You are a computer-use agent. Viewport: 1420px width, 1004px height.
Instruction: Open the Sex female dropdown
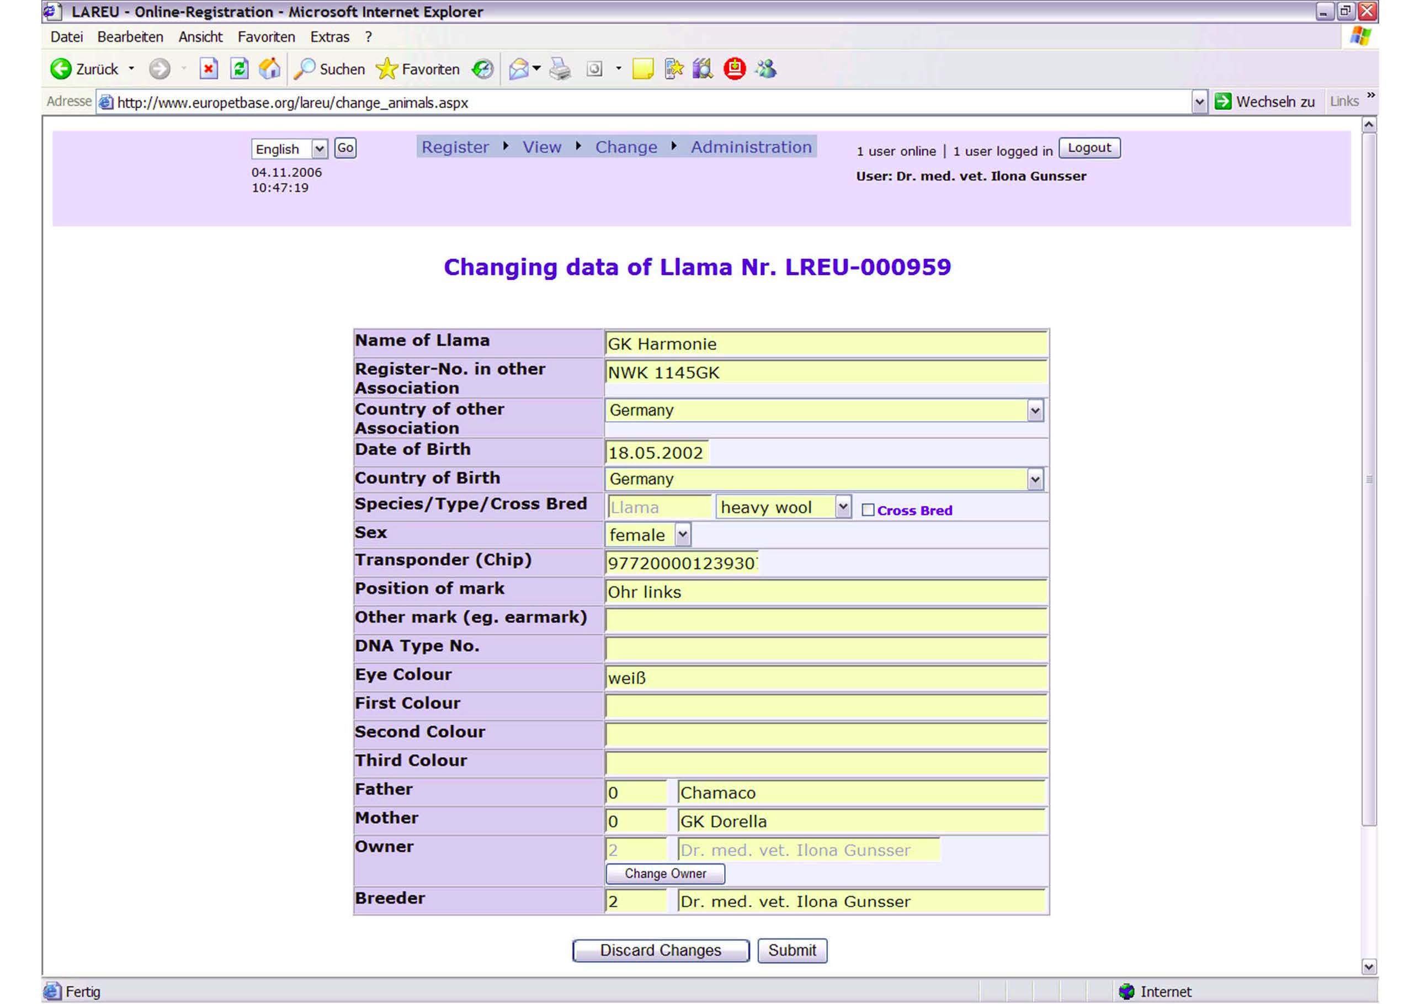tap(682, 535)
